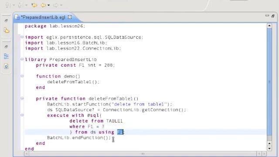This screenshot has height=157, width=279.
Task: Click 'SQLDataSource?' in the ds declaration
Action: 75,110
